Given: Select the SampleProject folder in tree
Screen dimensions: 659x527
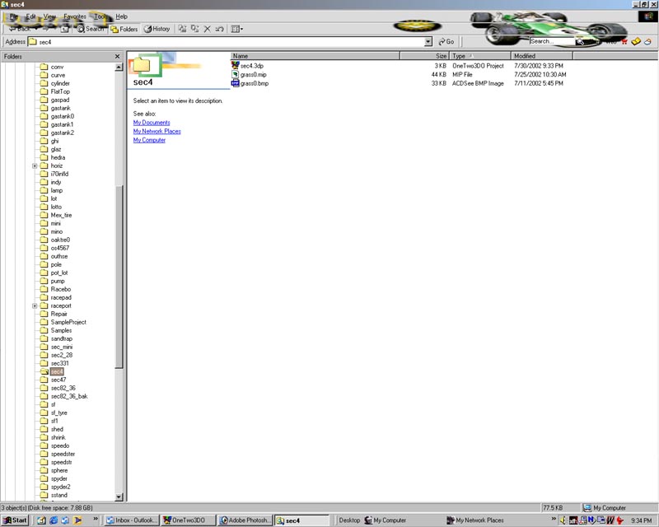Looking at the screenshot, I should [x=68, y=322].
